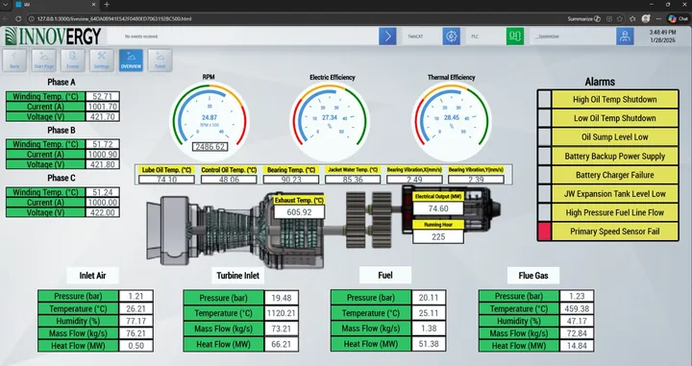Click the Lube Oil Temp value 74.10
Viewport: 692px width, 366px height.
point(166,180)
